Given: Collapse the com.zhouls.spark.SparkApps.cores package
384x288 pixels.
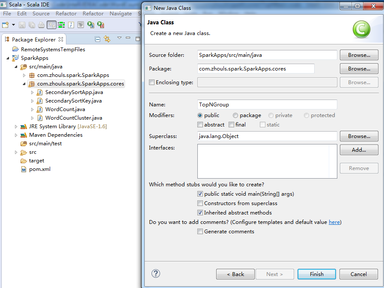Looking at the screenshot, I should 24,84.
